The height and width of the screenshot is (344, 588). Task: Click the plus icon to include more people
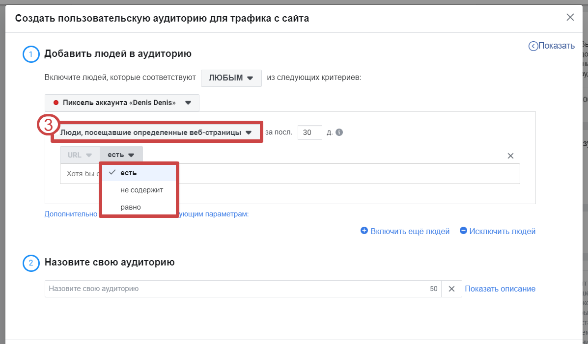[x=364, y=231]
